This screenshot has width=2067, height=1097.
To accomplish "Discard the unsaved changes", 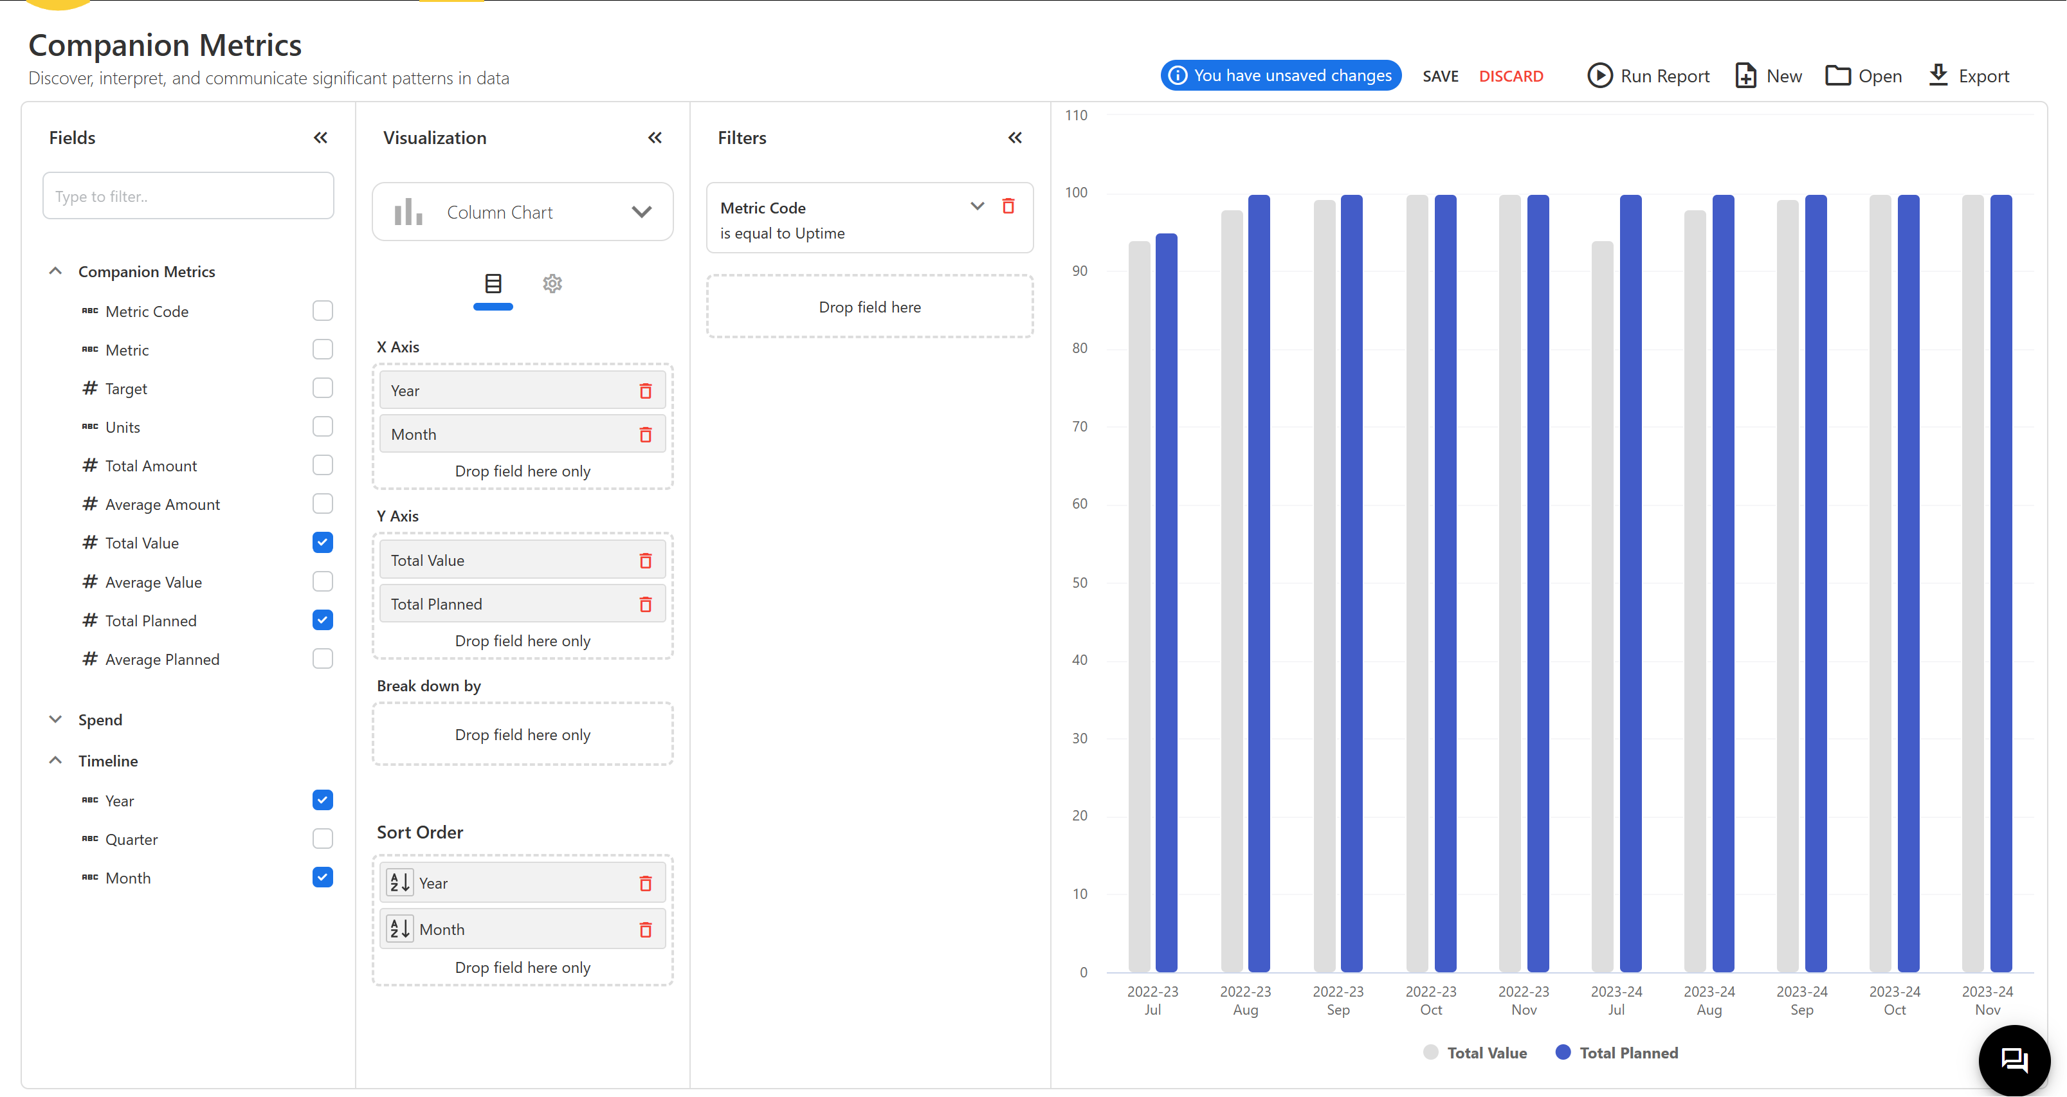I will (1510, 77).
